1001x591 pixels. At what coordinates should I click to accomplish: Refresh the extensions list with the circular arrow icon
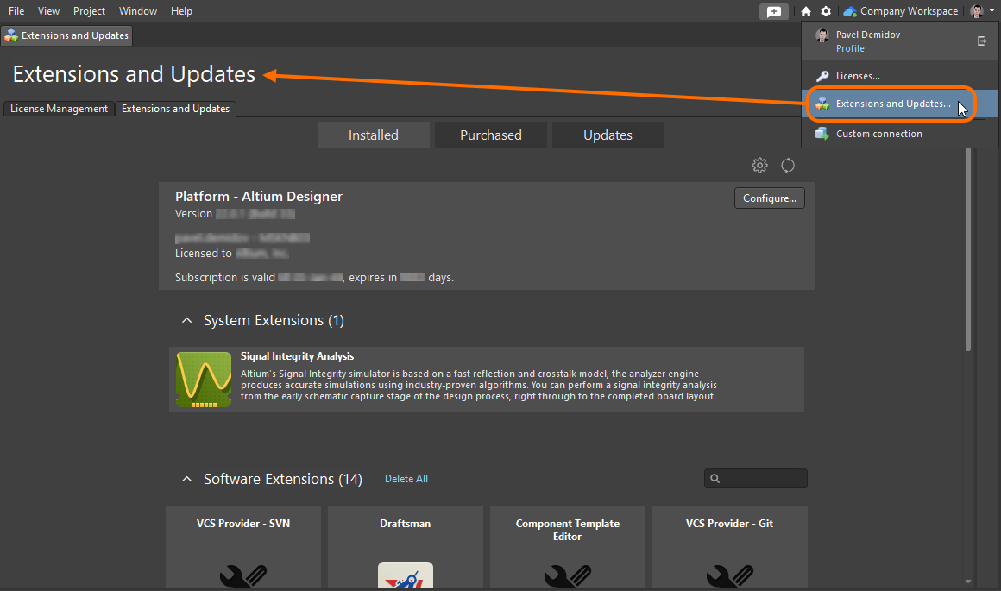tap(788, 165)
